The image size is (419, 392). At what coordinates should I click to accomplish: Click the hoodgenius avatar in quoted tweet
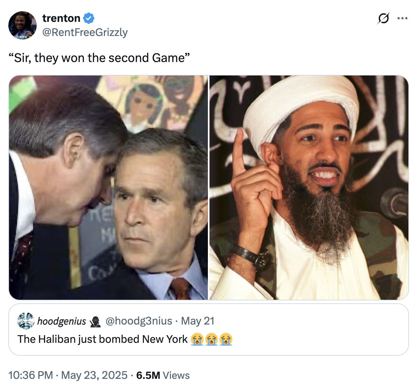26,321
